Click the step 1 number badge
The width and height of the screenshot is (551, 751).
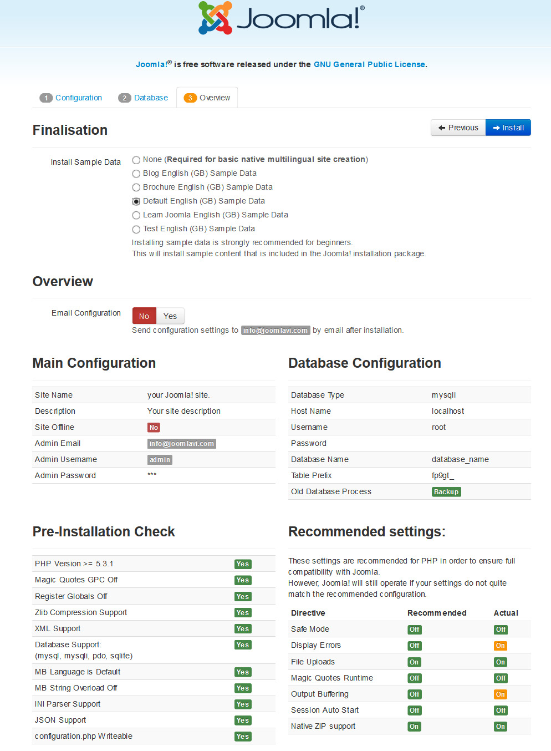pos(46,98)
